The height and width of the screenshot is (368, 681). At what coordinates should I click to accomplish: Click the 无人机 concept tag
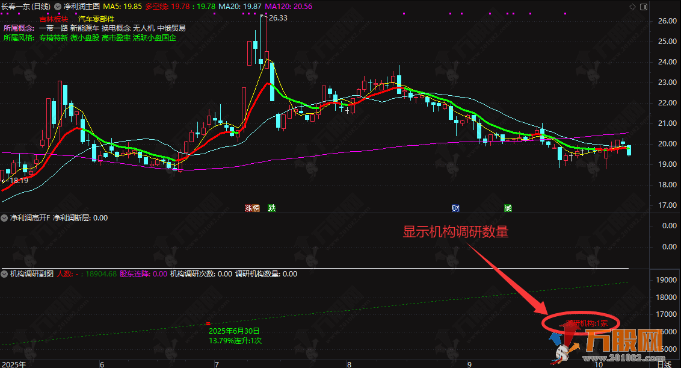[144, 28]
